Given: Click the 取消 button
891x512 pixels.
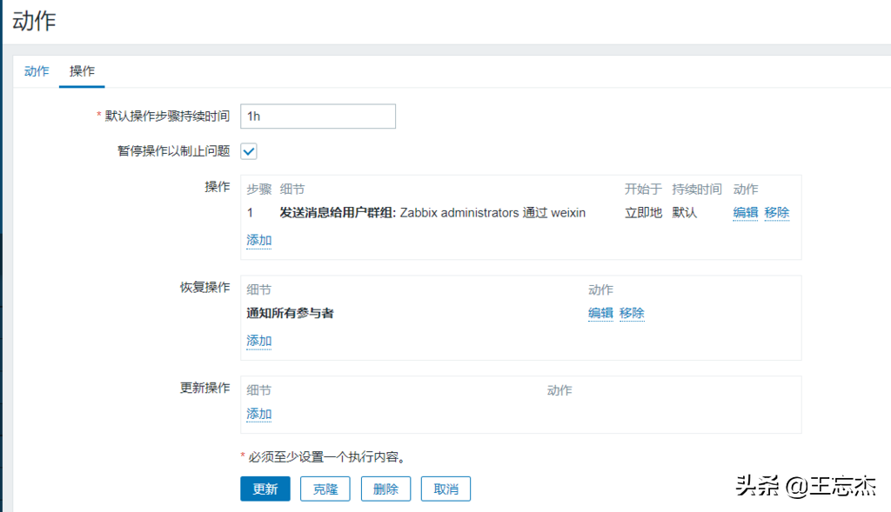Looking at the screenshot, I should coord(445,489).
